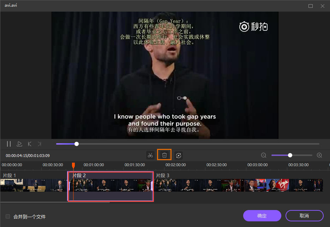Image resolution: width=330 pixels, height=227 pixels.
Task: Zoom out the timeline with minus magnifier
Action: coord(264,155)
